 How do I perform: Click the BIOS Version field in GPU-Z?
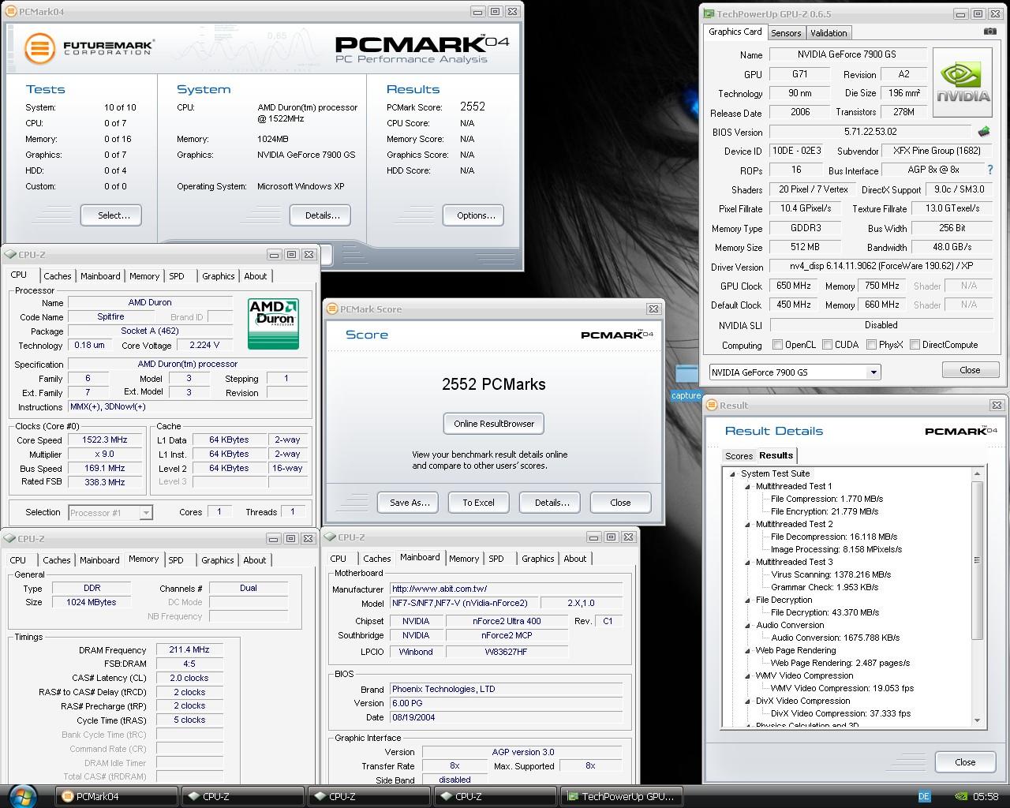pos(870,132)
